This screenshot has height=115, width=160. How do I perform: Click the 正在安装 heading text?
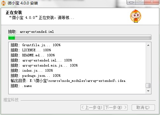pos(14,12)
